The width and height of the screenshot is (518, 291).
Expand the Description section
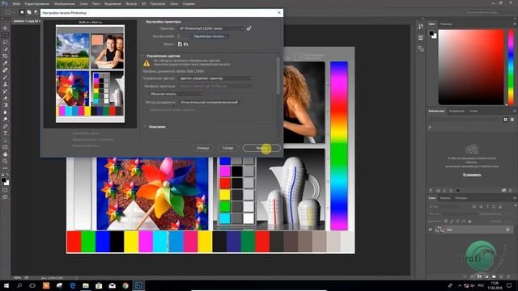(145, 127)
